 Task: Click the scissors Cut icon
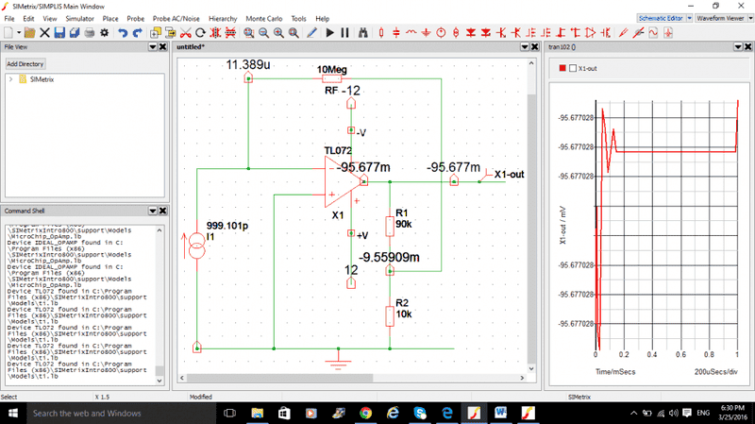[x=185, y=33]
